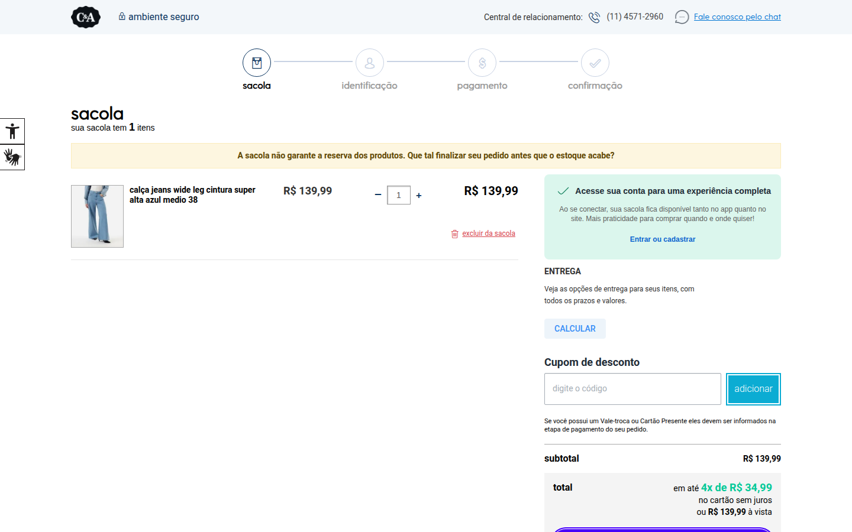Click the subtotal value R$ 139,99
The image size is (852, 532).
point(762,459)
